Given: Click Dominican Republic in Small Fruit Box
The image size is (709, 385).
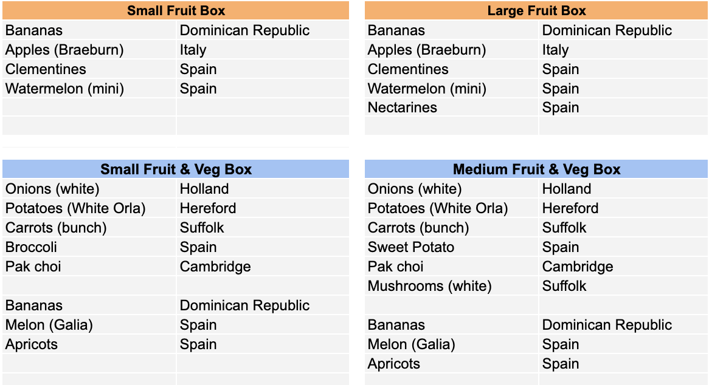Looking at the screenshot, I should (x=263, y=30).
